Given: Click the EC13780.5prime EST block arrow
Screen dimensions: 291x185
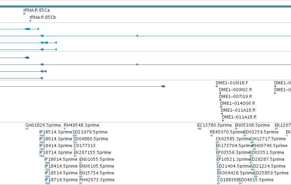Looking at the screenshot, I should pos(199,129).
